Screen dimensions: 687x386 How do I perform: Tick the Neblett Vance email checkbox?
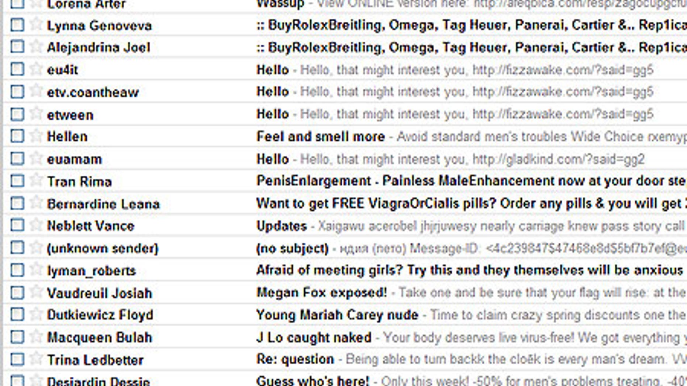pyautogui.click(x=17, y=225)
